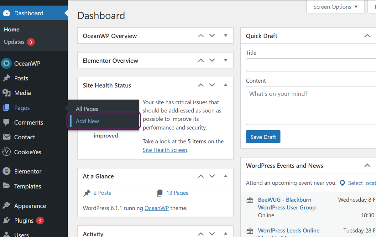Click the '18:30' event time text
This screenshot has width=376, height=237.
[x=368, y=215]
